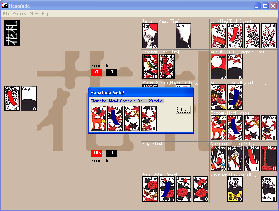This screenshot has height=211, width=279.
Task: Click the Hanafuda app icon in title bar
Action: coord(5,6)
